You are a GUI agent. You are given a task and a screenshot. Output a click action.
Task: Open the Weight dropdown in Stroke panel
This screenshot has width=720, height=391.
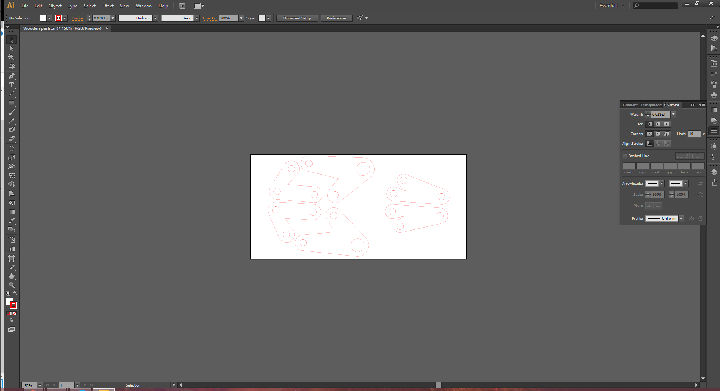[673, 115]
